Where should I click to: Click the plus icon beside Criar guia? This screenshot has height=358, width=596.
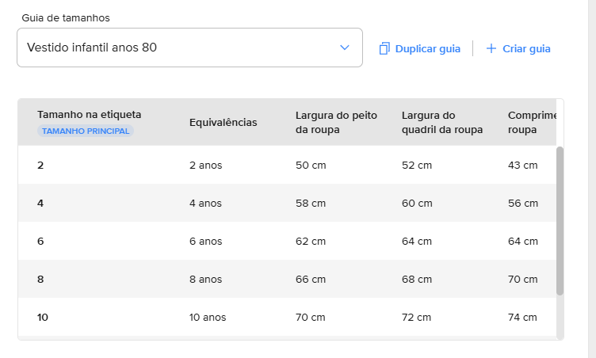coord(491,48)
